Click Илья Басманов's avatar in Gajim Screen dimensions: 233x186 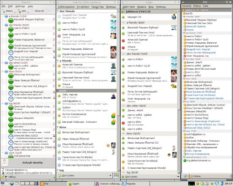click(x=174, y=155)
